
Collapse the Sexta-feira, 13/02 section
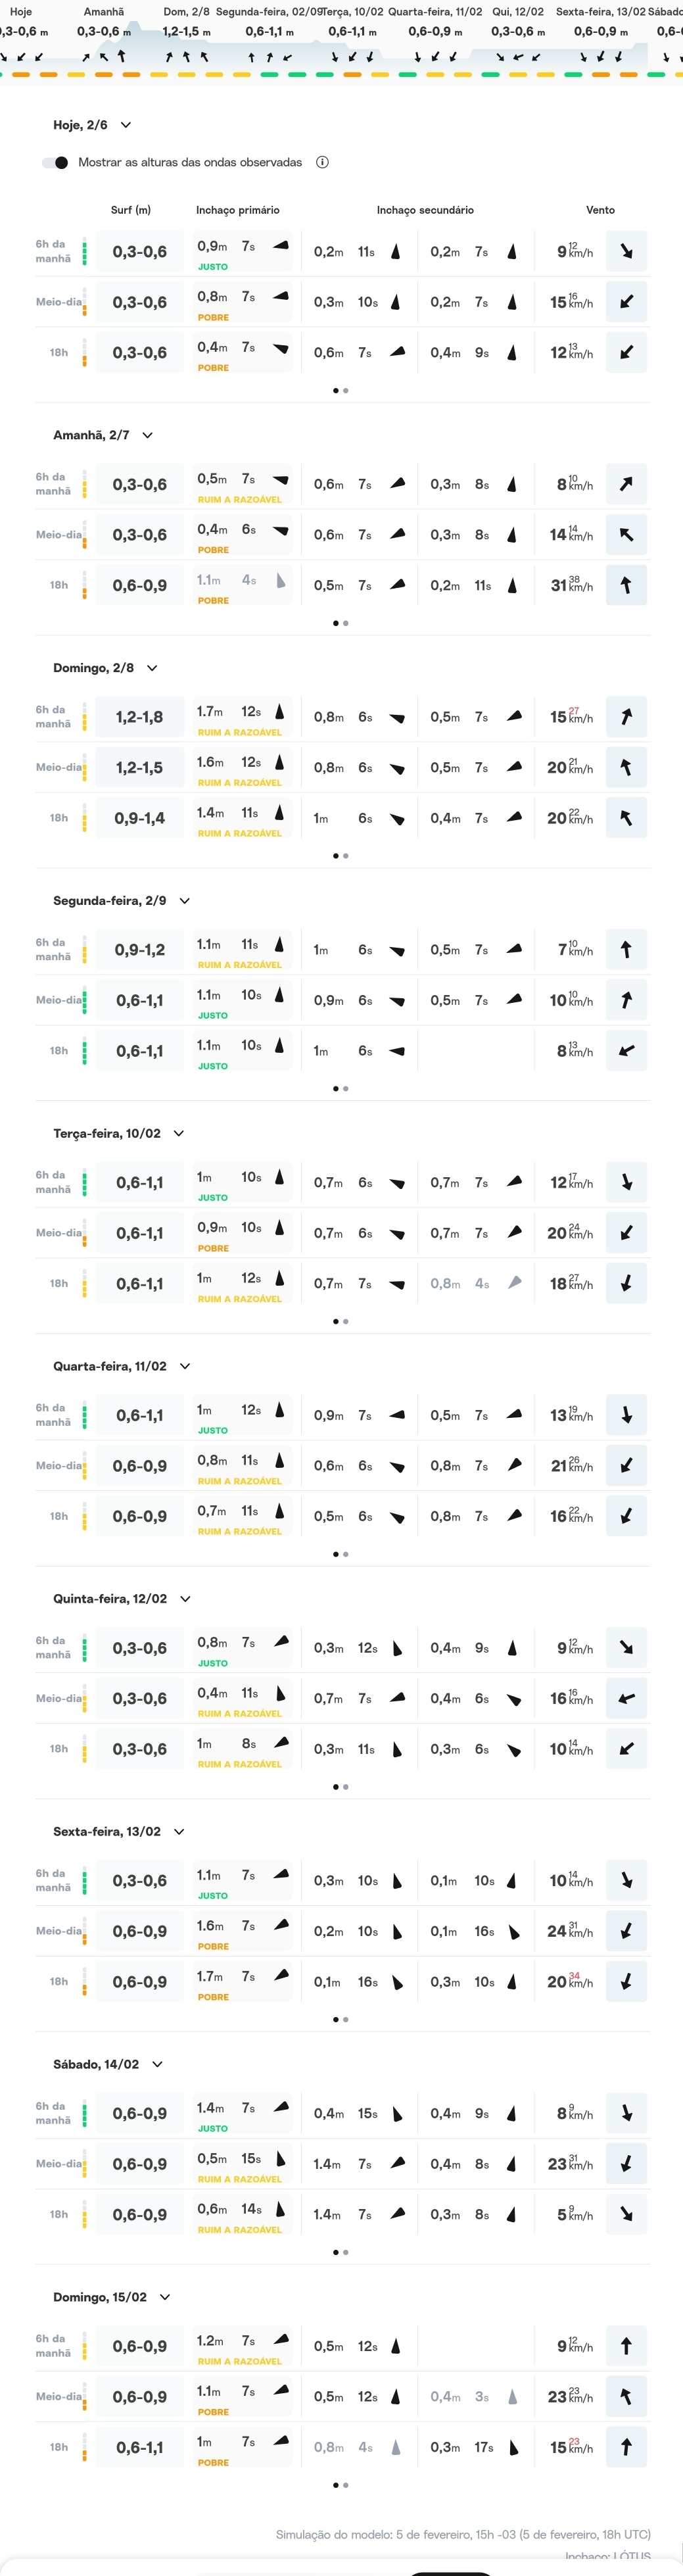pyautogui.click(x=179, y=1832)
